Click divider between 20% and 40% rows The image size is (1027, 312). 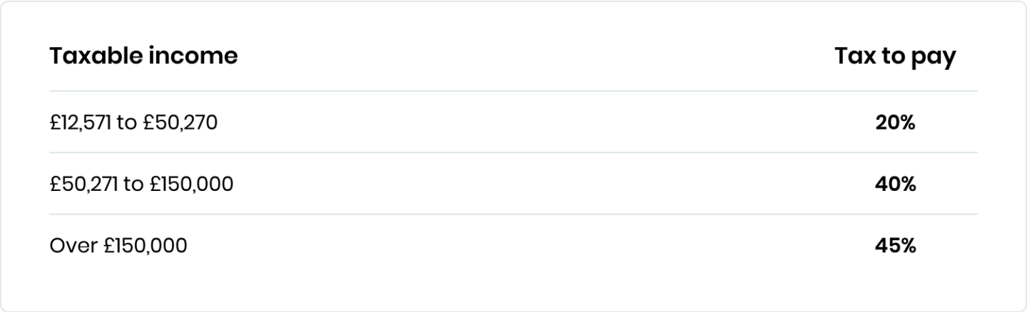pos(513,152)
